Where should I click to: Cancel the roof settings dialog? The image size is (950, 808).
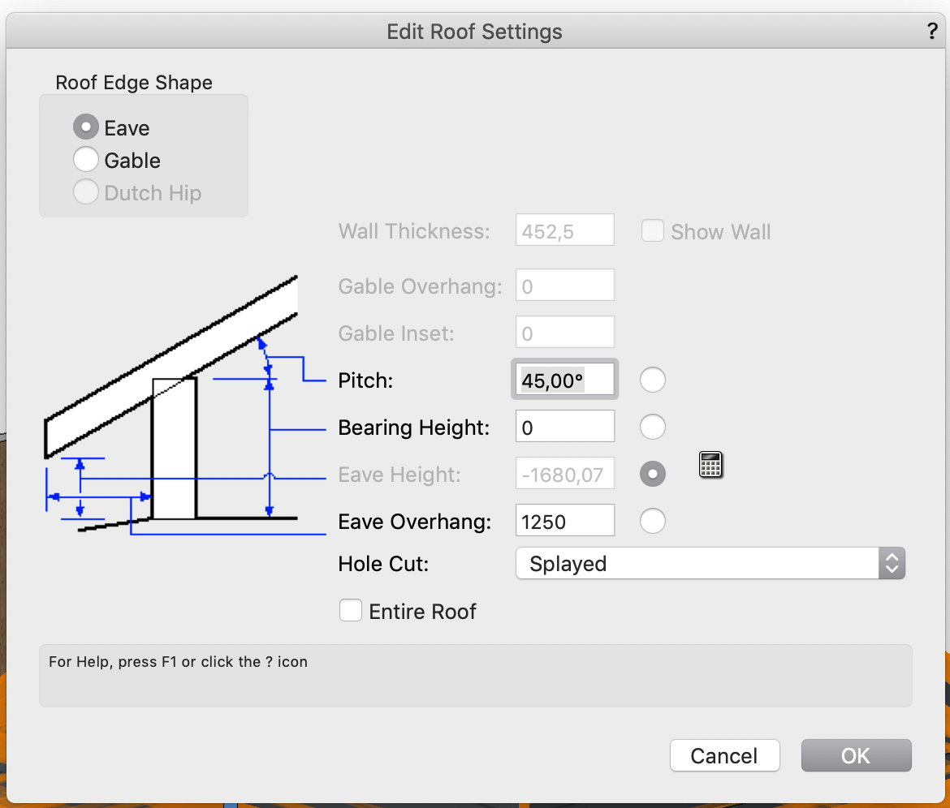724,755
